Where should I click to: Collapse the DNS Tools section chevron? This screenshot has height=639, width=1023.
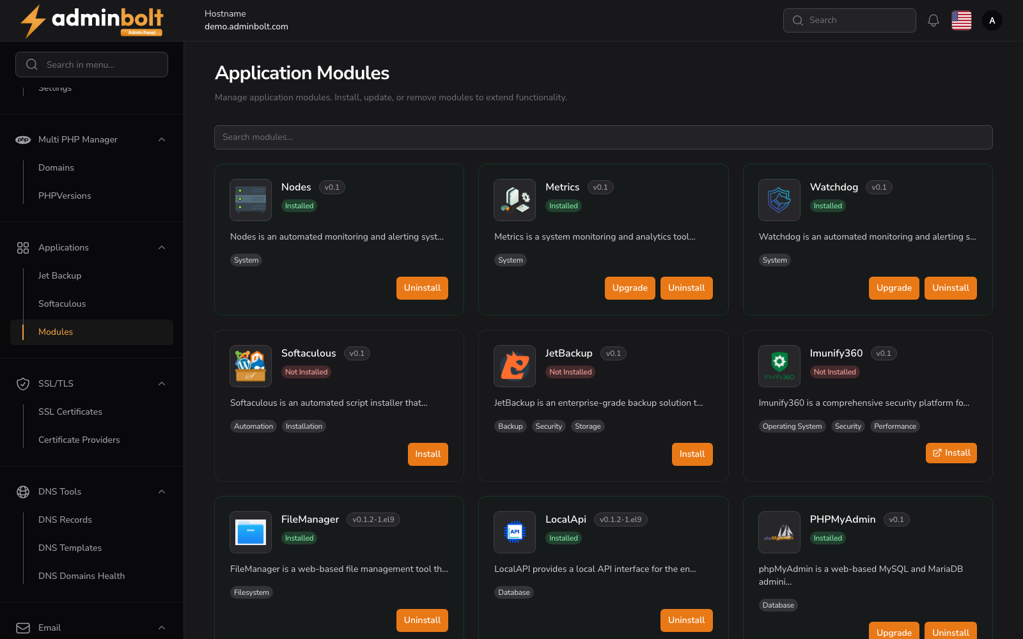(x=162, y=491)
